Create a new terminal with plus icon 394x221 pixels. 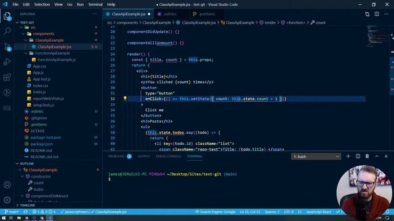(x=348, y=157)
